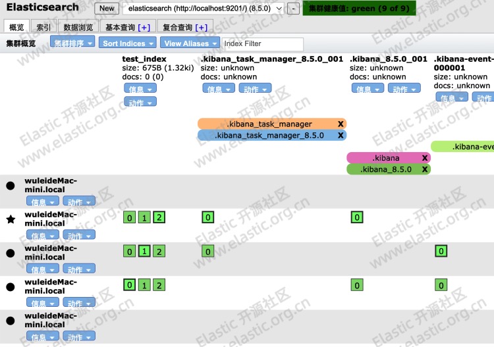This screenshot has height=347, width=494.
Task: Select .kibana-event shard 0 on the third node row
Action: [x=441, y=251]
